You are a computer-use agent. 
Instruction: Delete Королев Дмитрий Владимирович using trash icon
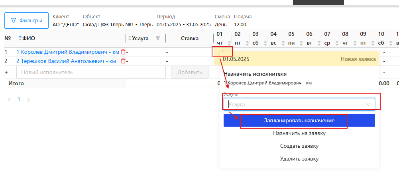tap(123, 52)
